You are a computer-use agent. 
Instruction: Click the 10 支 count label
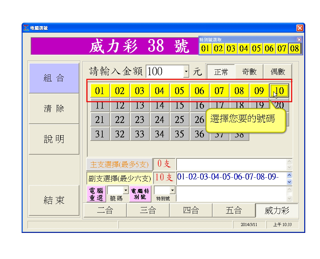(x=164, y=178)
